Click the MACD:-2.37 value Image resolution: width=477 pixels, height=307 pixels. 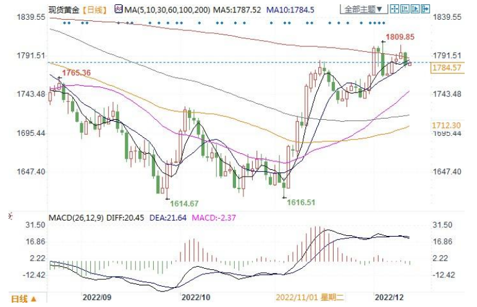point(214,218)
